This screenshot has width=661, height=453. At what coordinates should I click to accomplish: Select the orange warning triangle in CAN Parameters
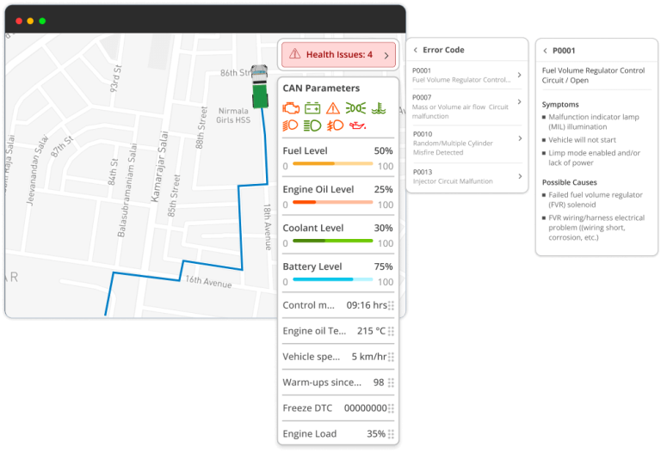(x=333, y=108)
